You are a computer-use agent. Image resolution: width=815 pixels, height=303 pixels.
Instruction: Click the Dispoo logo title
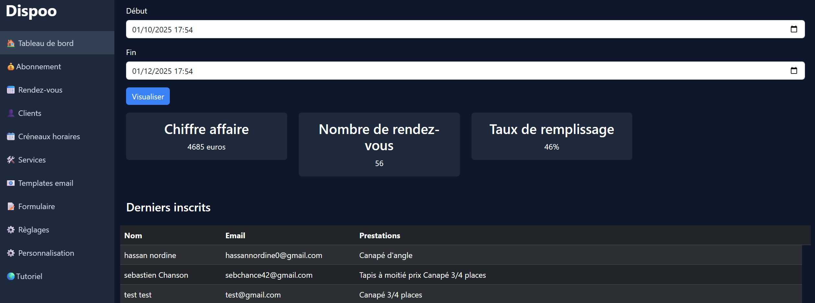tap(31, 11)
